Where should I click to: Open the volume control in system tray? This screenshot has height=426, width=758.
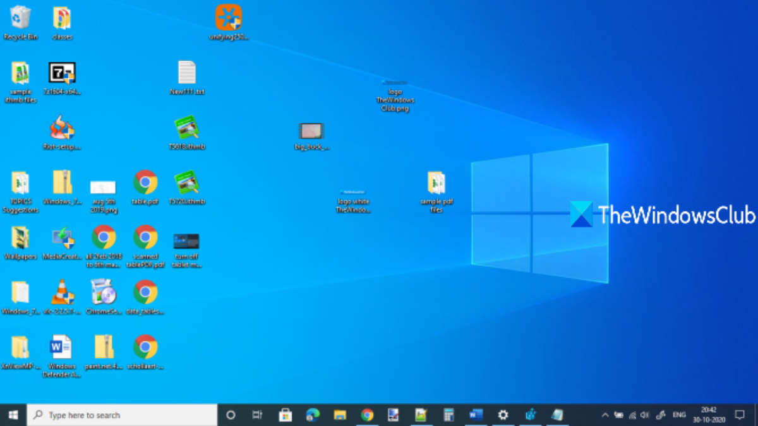pos(644,415)
